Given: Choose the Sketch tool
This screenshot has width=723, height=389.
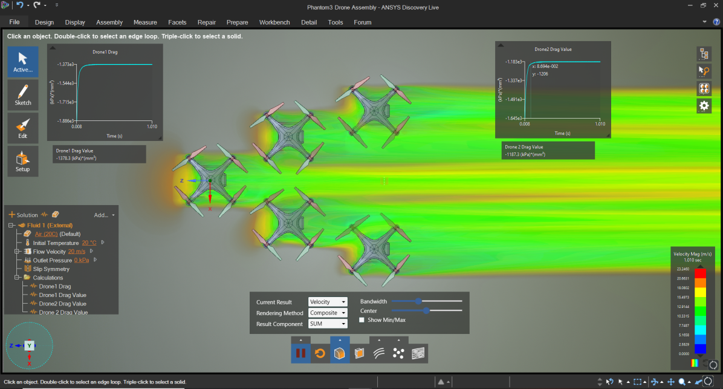Looking at the screenshot, I should [x=22, y=95].
